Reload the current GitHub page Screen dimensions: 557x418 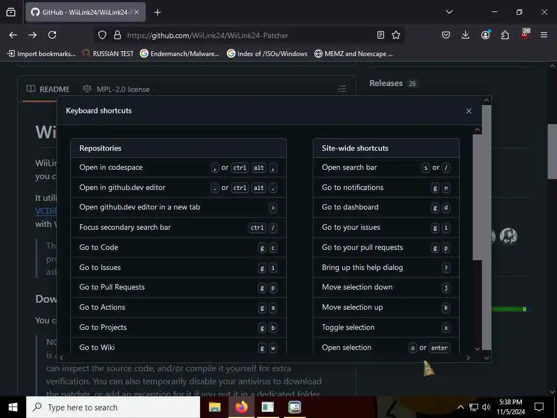coord(52,35)
